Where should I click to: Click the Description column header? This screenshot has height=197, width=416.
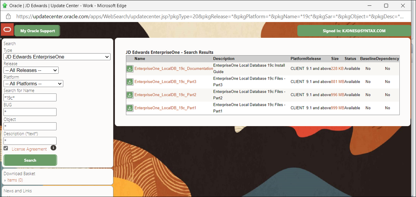tap(224, 59)
